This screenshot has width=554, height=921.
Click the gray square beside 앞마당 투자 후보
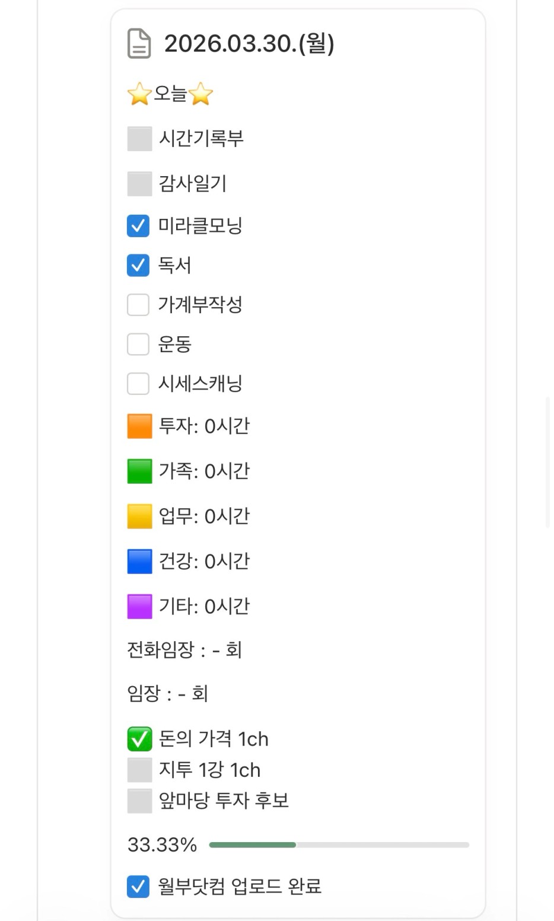(139, 801)
